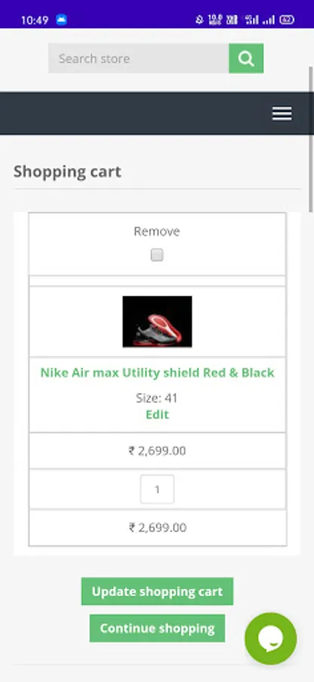Click the Edit link under Size 41
This screenshot has width=314, height=682.
click(157, 415)
